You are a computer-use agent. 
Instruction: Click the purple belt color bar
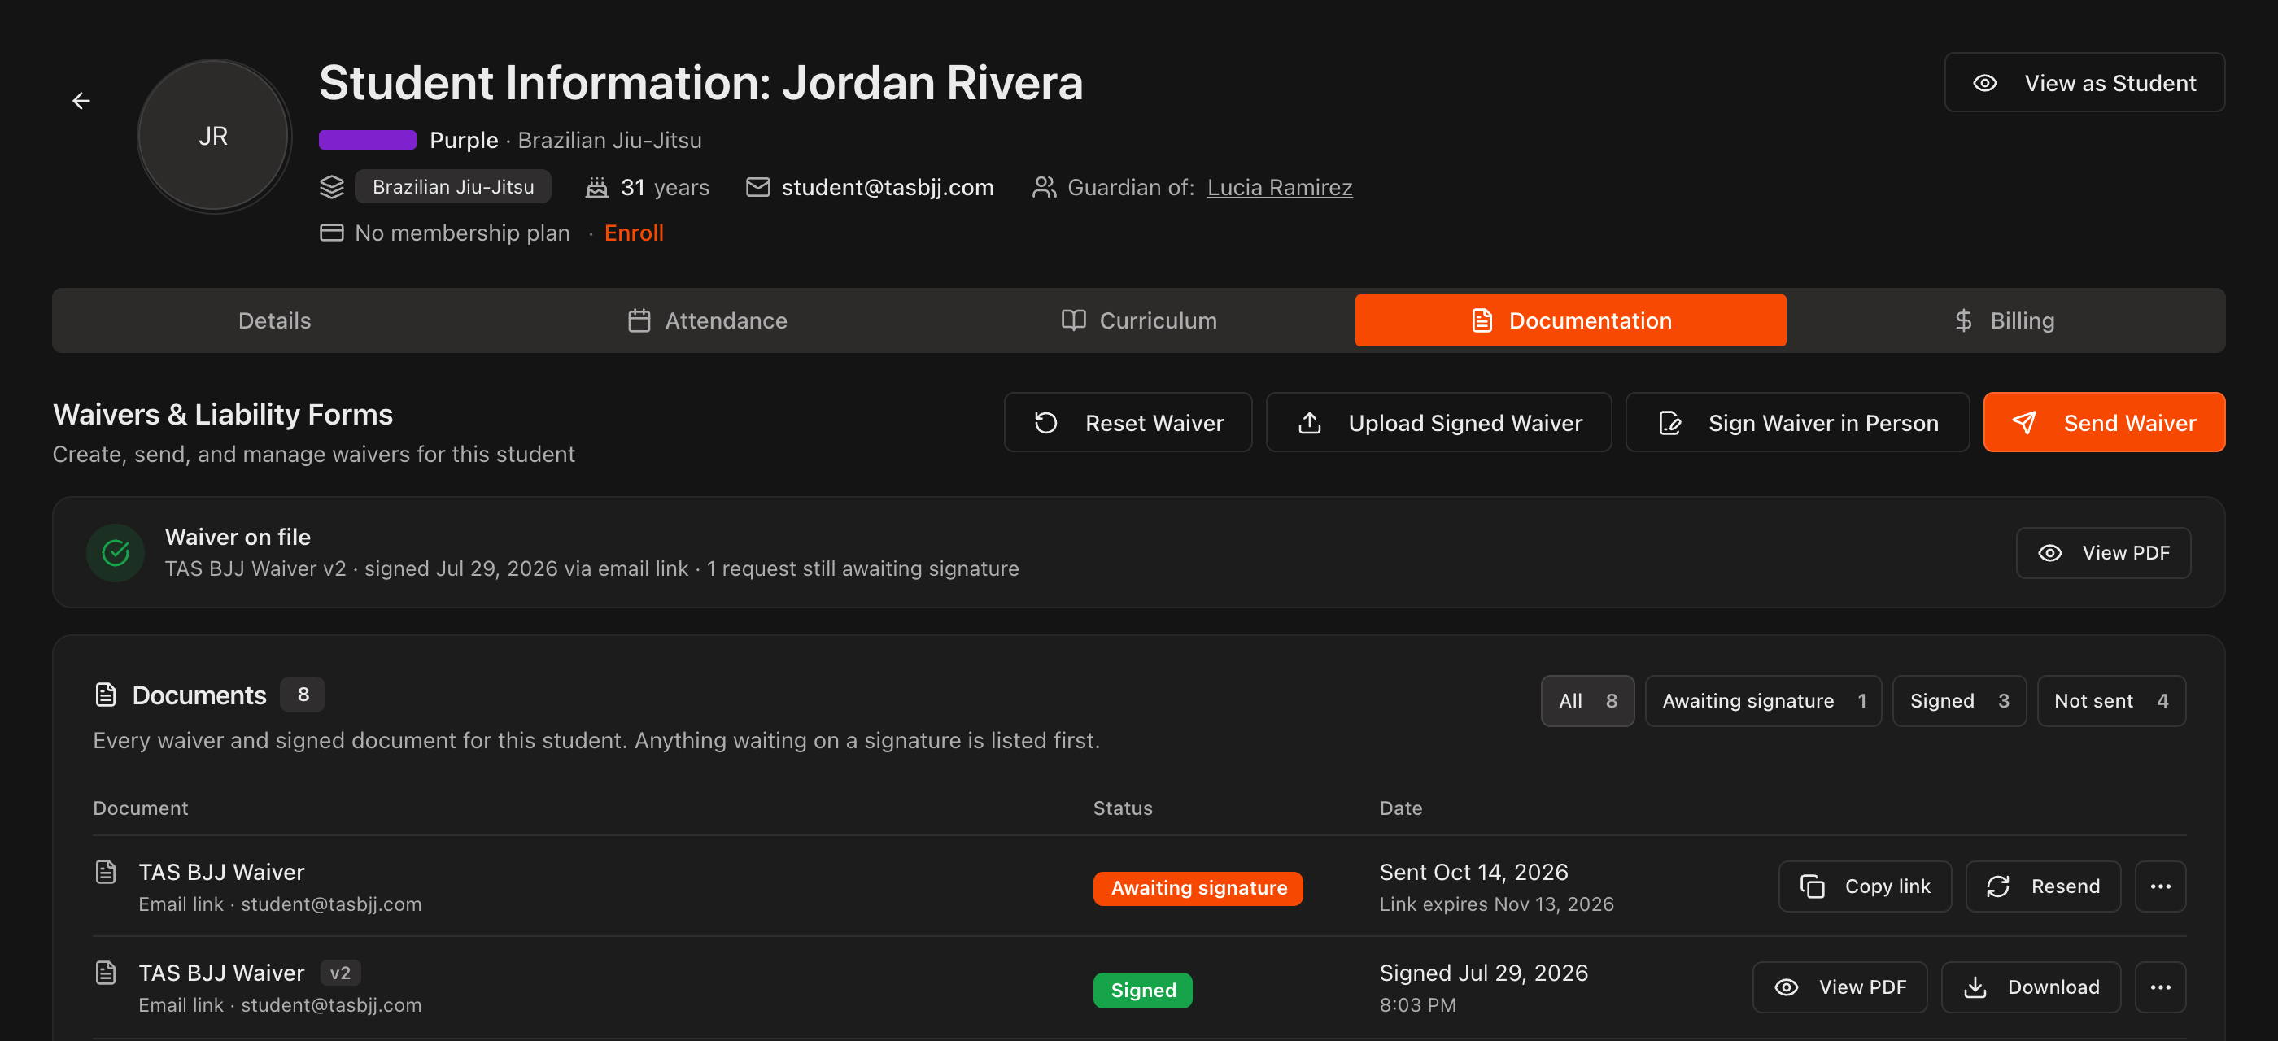click(367, 140)
